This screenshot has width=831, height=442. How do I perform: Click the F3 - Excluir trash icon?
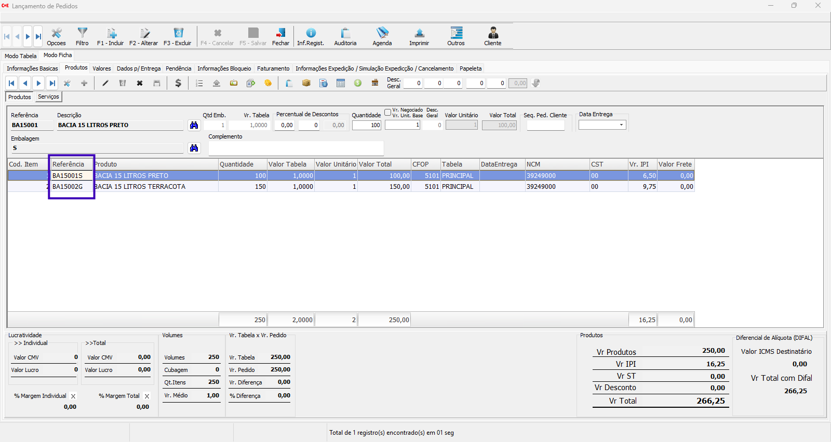178,36
